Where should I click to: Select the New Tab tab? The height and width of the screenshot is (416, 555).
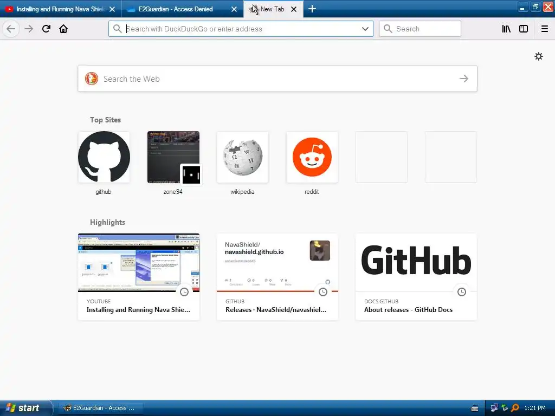pyautogui.click(x=273, y=9)
